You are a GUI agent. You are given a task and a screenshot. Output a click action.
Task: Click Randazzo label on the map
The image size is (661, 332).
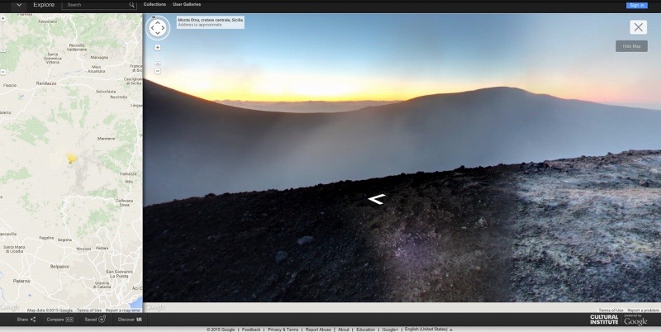pyautogui.click(x=46, y=83)
